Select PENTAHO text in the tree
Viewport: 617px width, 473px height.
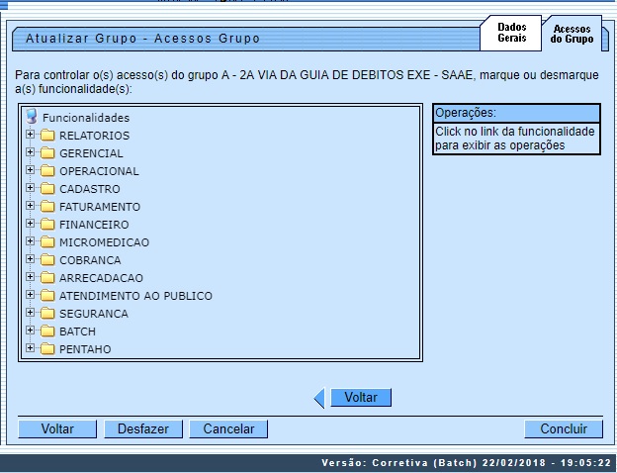(85, 349)
